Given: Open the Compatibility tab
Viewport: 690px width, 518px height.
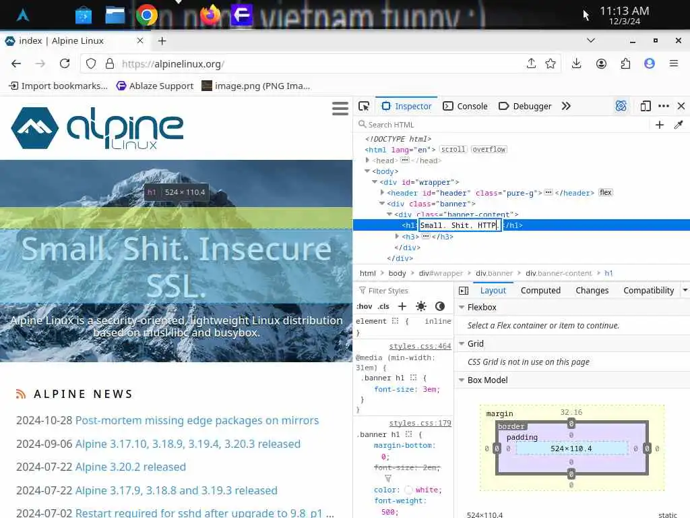Looking at the screenshot, I should click(x=648, y=291).
